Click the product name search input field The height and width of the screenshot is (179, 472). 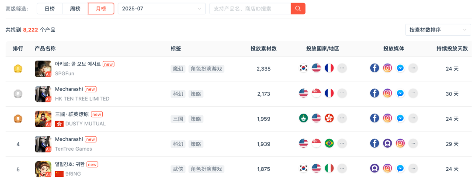click(250, 9)
